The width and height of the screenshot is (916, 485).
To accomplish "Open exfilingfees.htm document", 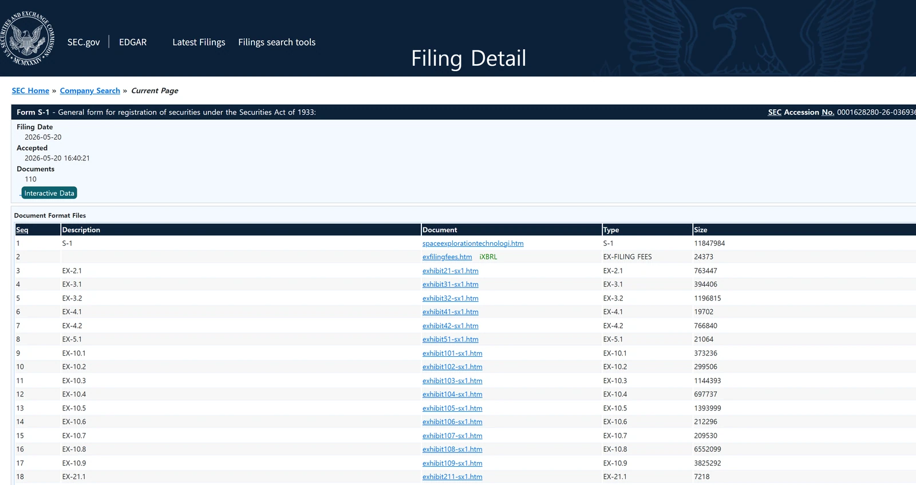I will [x=447, y=257].
